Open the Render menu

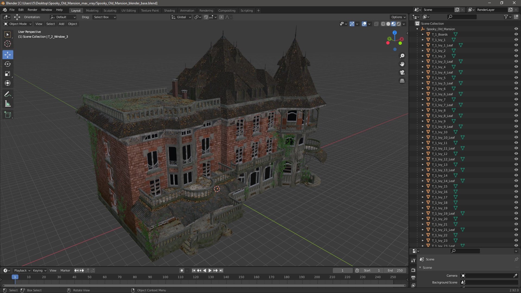tap(32, 10)
